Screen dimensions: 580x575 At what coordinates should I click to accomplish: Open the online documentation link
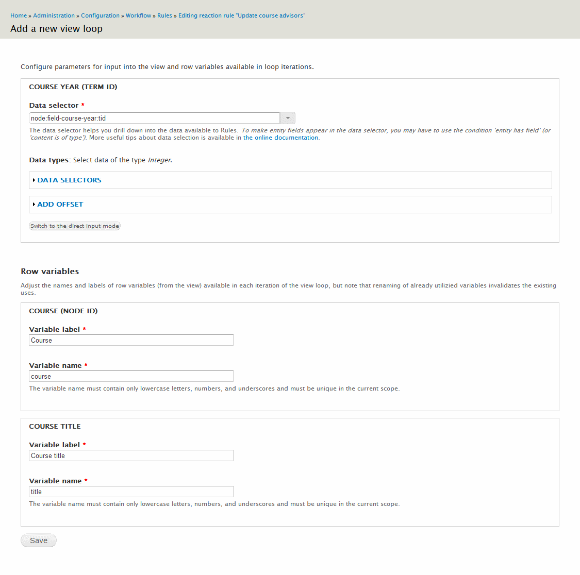click(x=280, y=137)
